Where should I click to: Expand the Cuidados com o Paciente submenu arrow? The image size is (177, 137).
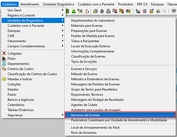(x=62, y=25)
